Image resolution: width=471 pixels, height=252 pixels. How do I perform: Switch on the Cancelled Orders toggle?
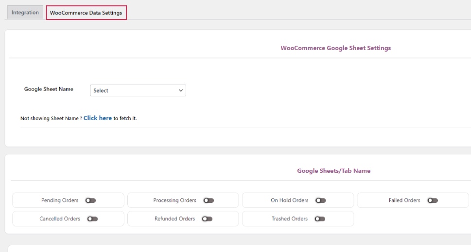click(x=92, y=219)
